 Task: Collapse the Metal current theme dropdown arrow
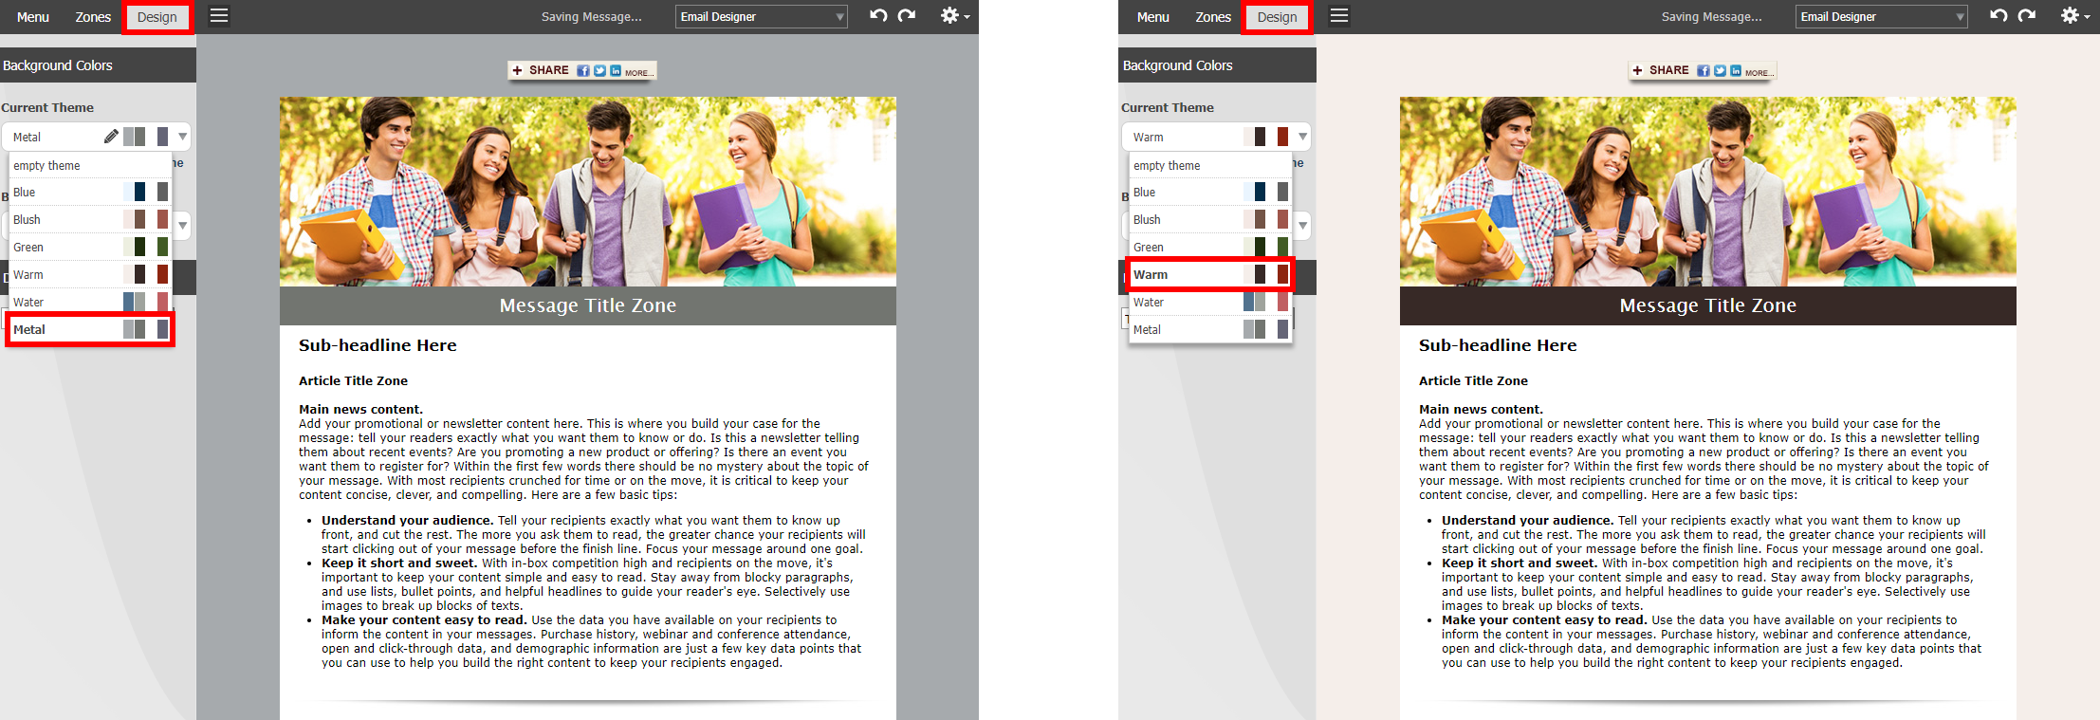point(182,137)
